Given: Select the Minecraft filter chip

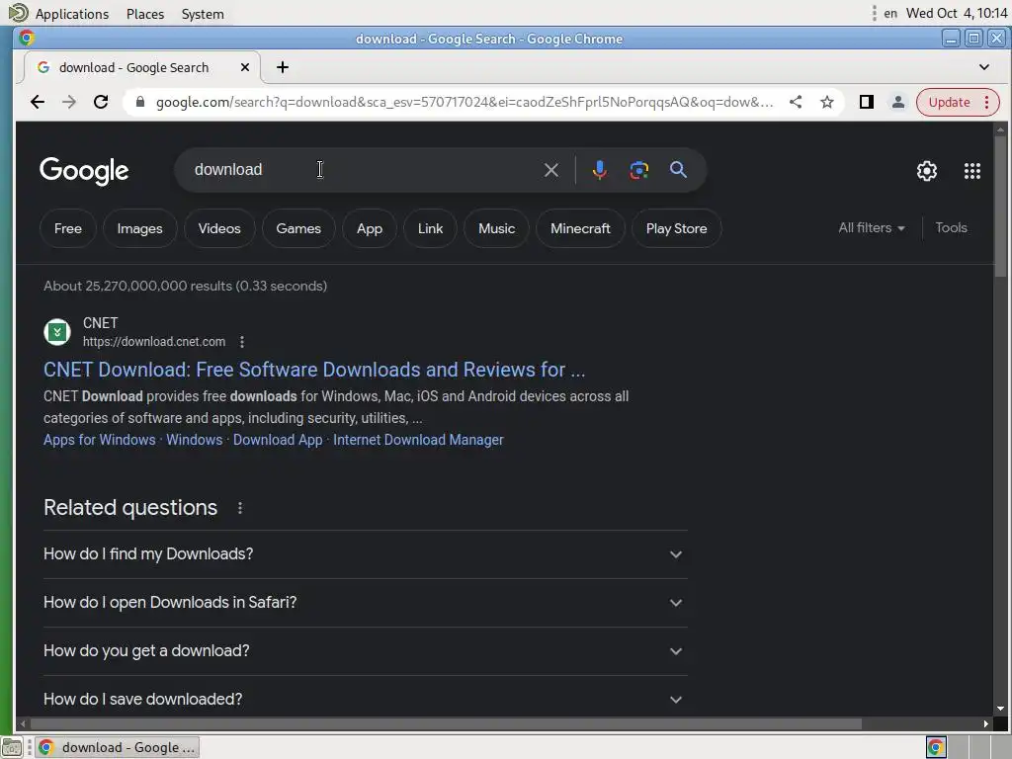Looking at the screenshot, I should point(580,228).
